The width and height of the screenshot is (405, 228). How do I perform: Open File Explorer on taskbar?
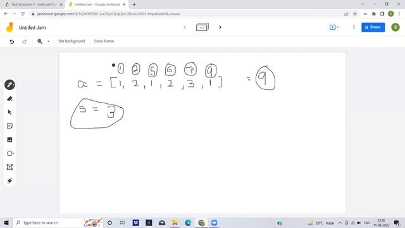tap(175, 222)
